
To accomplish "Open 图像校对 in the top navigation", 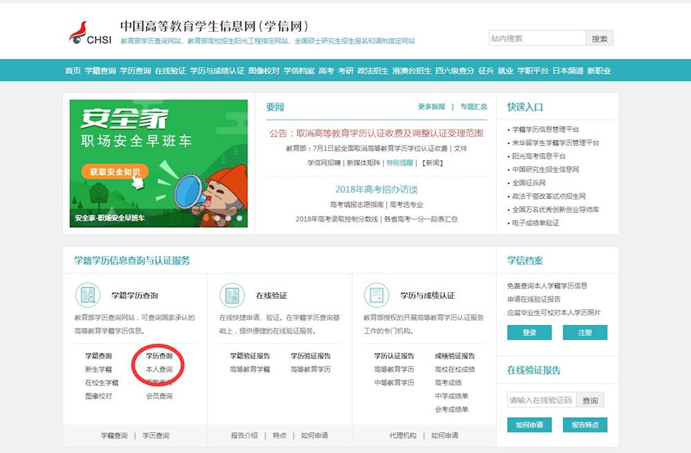I will coord(264,70).
